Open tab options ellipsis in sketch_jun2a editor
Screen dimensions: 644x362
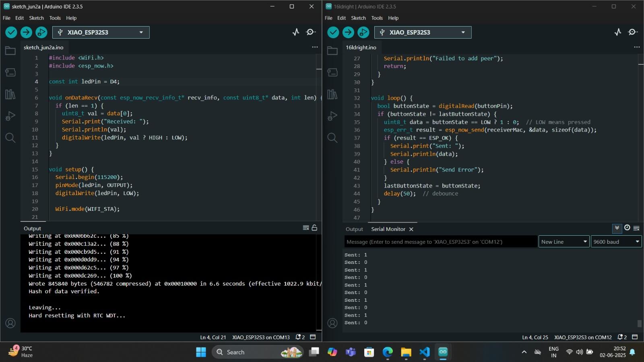tap(315, 47)
